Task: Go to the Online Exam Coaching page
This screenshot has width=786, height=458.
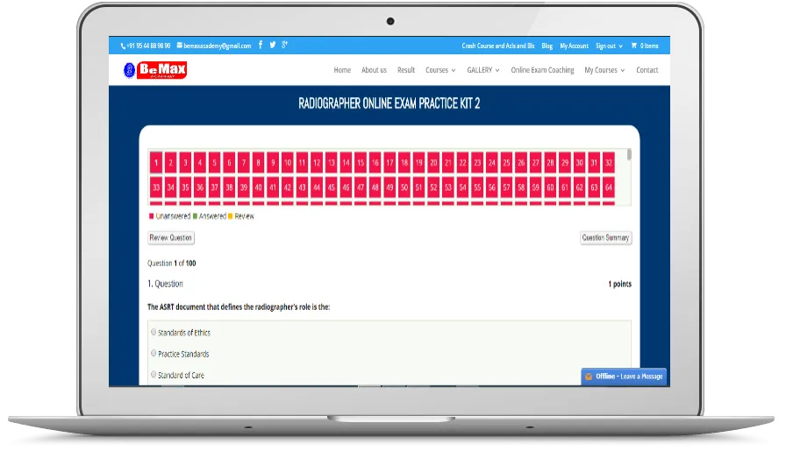Action: (542, 70)
